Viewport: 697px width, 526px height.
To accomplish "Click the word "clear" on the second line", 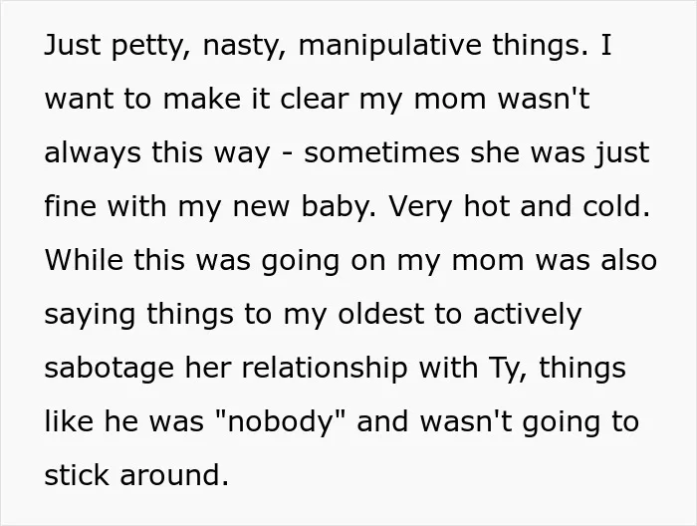I will 314,99.
